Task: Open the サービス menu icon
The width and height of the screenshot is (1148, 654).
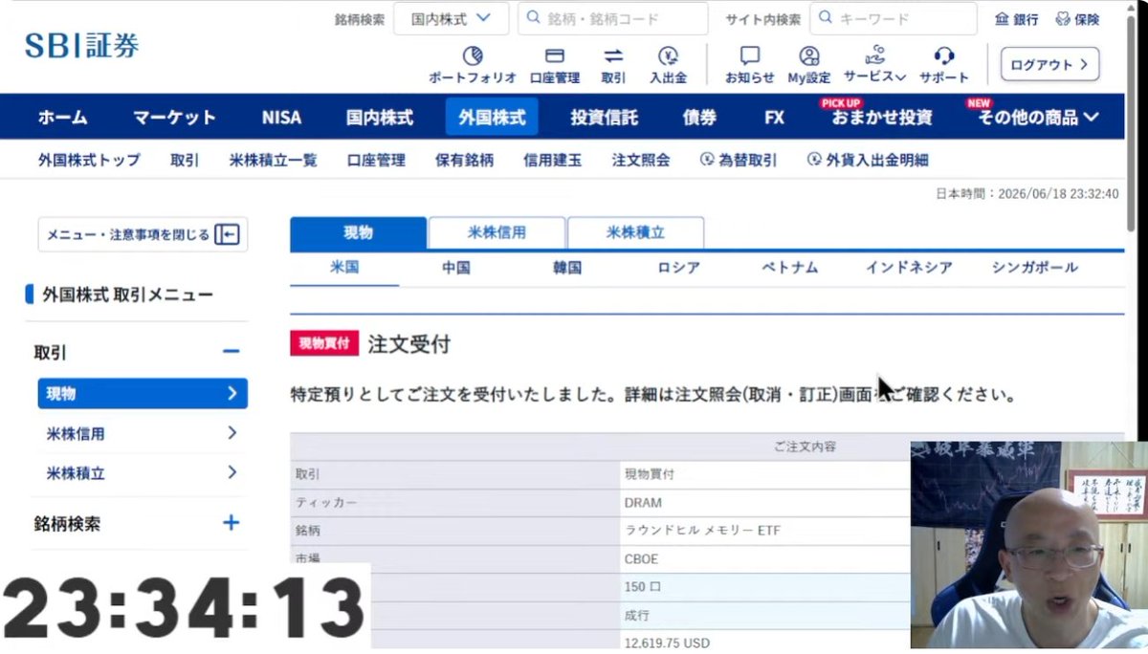Action: (874, 54)
